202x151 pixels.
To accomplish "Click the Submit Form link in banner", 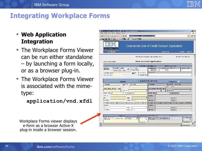I will pos(165,52).
